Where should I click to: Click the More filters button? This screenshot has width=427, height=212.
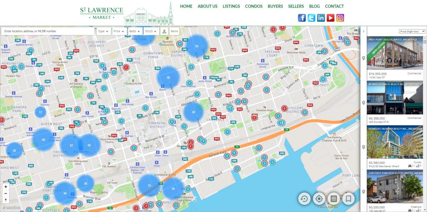[174, 31]
